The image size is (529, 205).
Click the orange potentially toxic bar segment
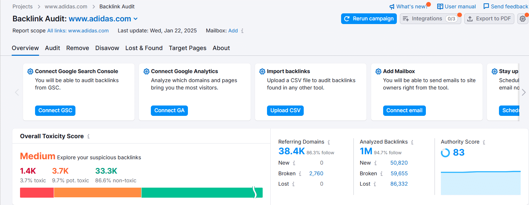(x=97, y=193)
